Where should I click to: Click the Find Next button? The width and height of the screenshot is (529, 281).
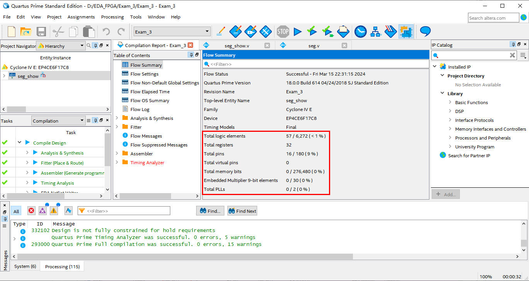[x=242, y=211]
